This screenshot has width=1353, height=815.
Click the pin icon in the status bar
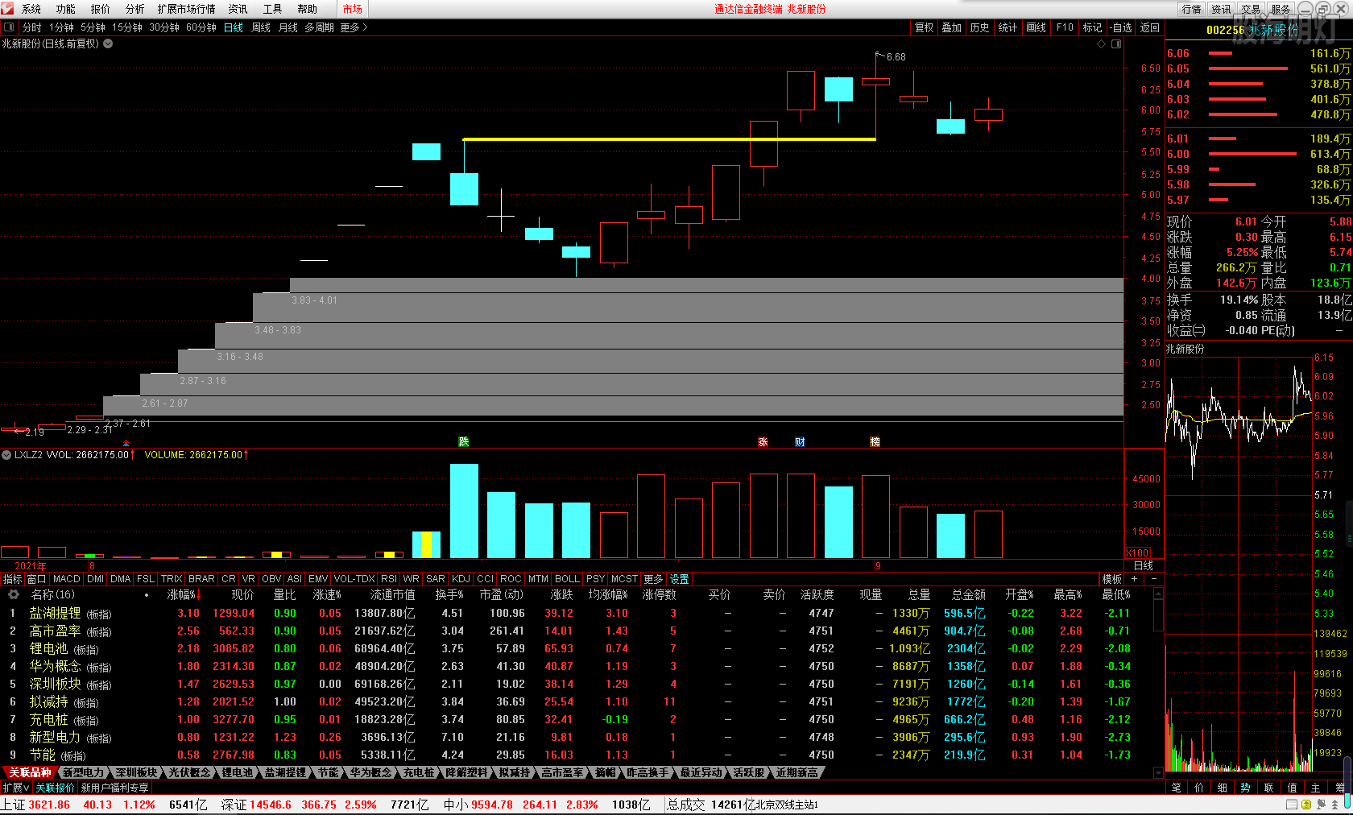point(1322,805)
